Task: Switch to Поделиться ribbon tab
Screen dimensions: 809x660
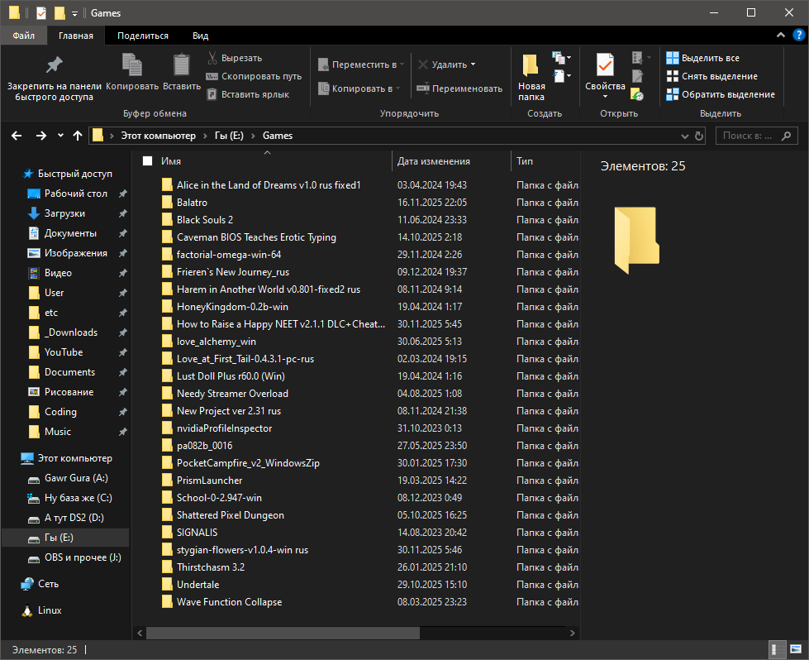Action: [142, 36]
